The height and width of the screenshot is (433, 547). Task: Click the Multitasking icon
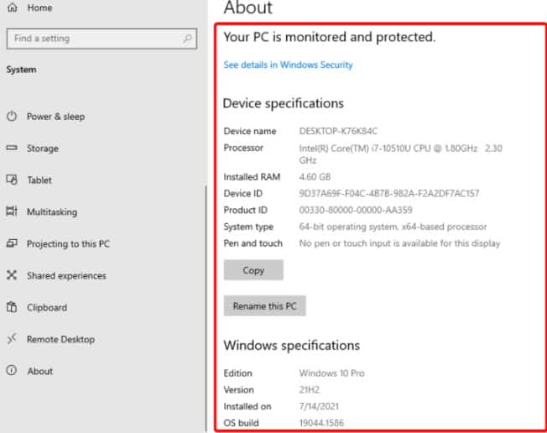pyautogui.click(x=12, y=212)
